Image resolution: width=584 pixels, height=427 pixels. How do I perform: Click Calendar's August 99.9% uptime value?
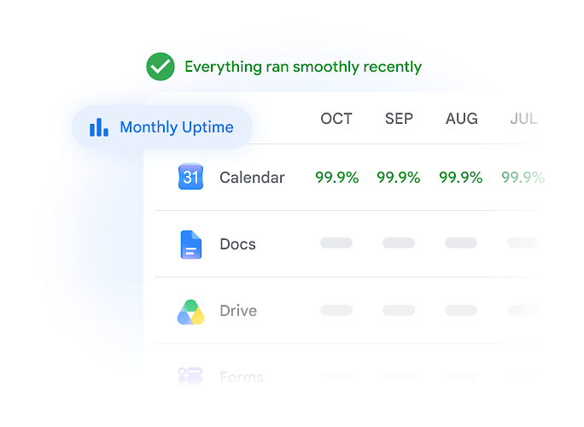(x=461, y=178)
